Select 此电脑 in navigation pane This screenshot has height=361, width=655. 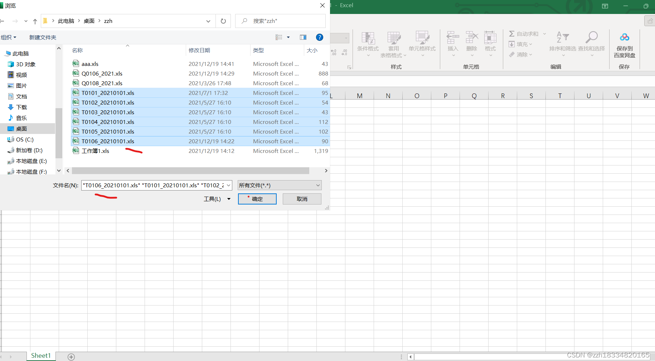pos(20,53)
